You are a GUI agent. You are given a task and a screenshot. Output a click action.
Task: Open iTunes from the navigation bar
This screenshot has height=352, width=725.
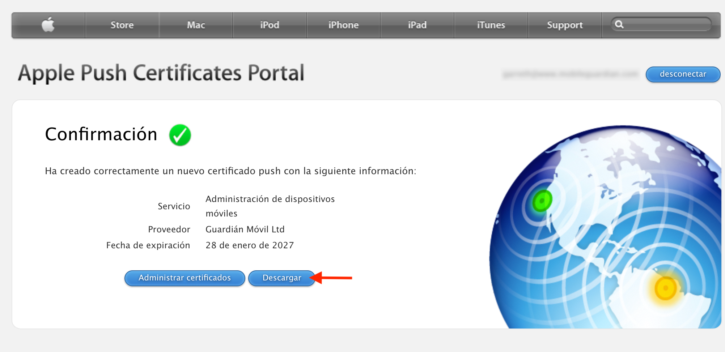[x=491, y=25]
